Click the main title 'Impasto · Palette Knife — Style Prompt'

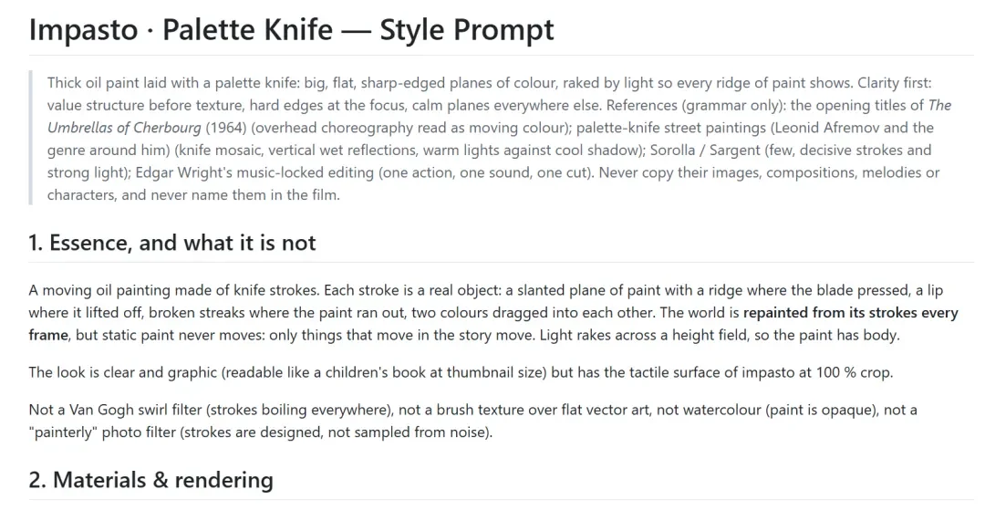(292, 29)
